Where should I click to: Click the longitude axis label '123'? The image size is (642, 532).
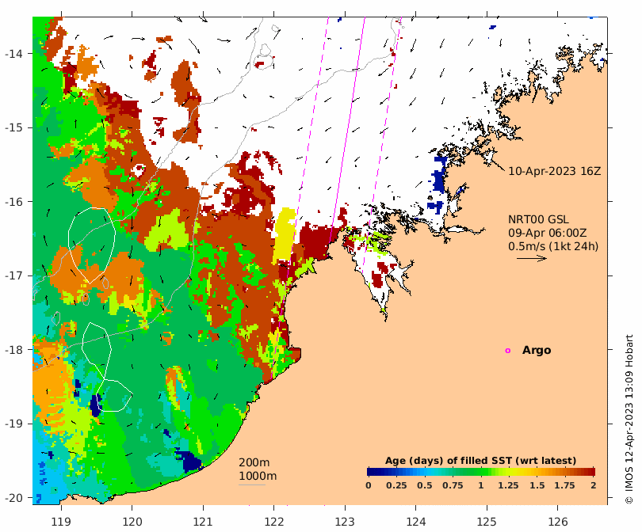pos(345,522)
